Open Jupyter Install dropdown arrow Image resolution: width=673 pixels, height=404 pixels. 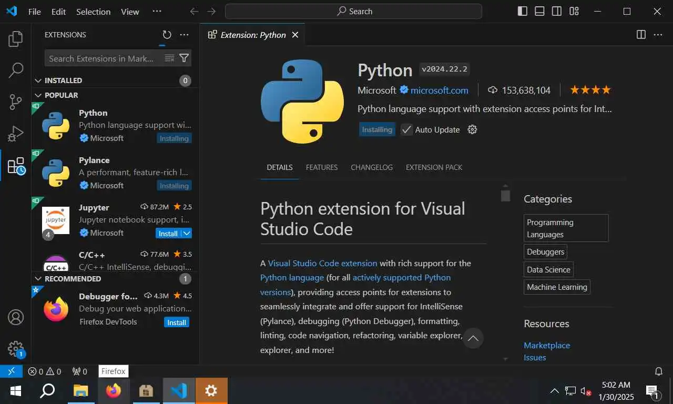187,233
